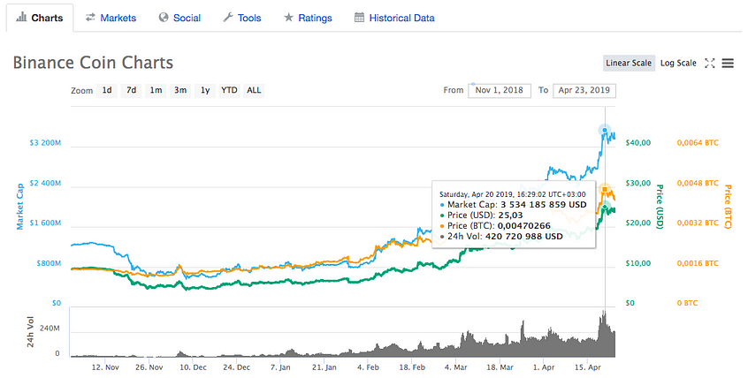Enable Linear Scale
This screenshot has width=748, height=378.
[x=629, y=63]
